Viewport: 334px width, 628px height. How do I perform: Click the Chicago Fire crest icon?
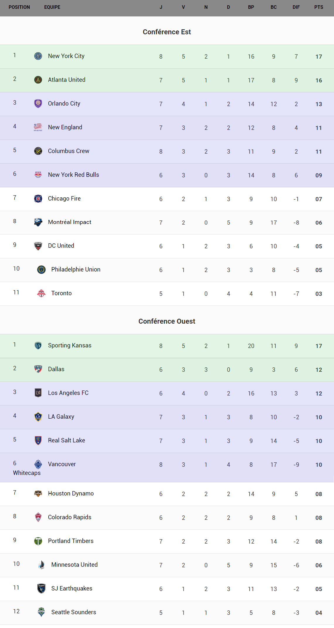coord(38,198)
